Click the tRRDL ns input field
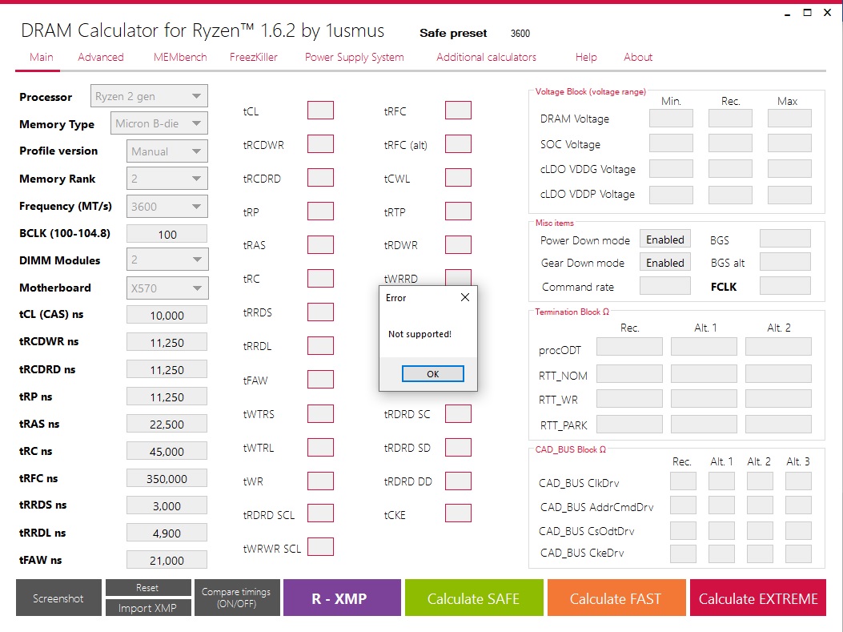The image size is (843, 632). point(167,533)
